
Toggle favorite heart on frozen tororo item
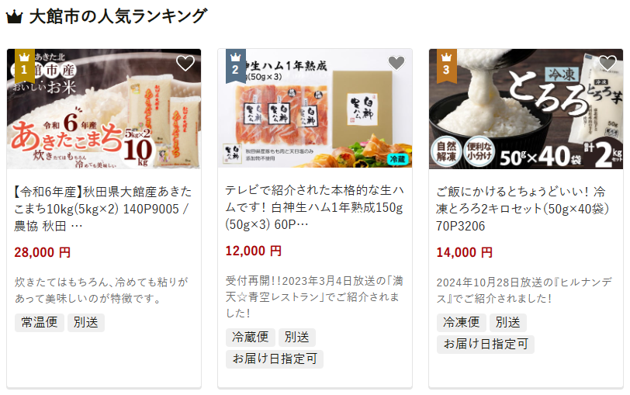(x=607, y=63)
